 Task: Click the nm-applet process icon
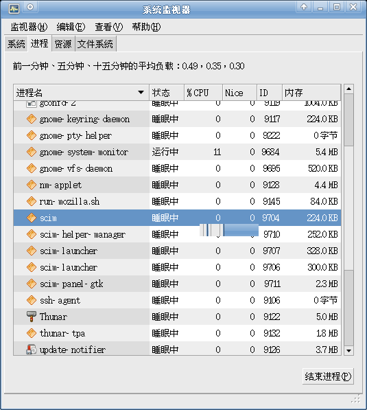coord(32,185)
